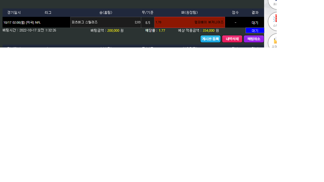
Task: Click the 결과 column header
Action: pos(255,13)
